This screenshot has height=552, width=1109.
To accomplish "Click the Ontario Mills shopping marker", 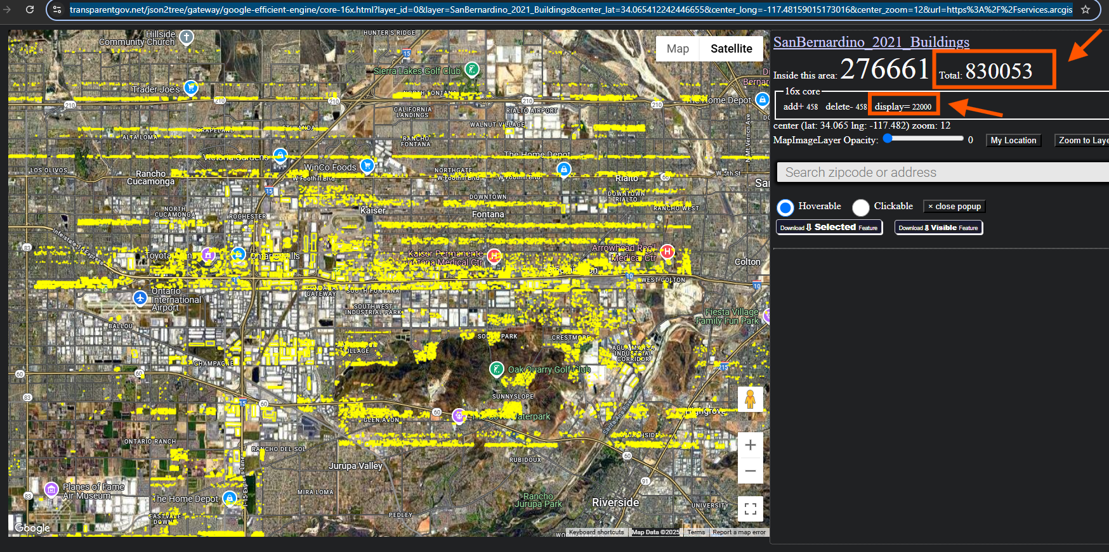I will (238, 254).
